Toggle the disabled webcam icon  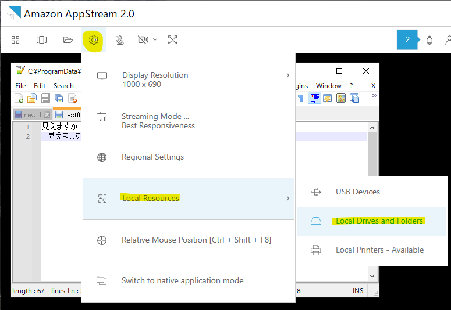143,40
